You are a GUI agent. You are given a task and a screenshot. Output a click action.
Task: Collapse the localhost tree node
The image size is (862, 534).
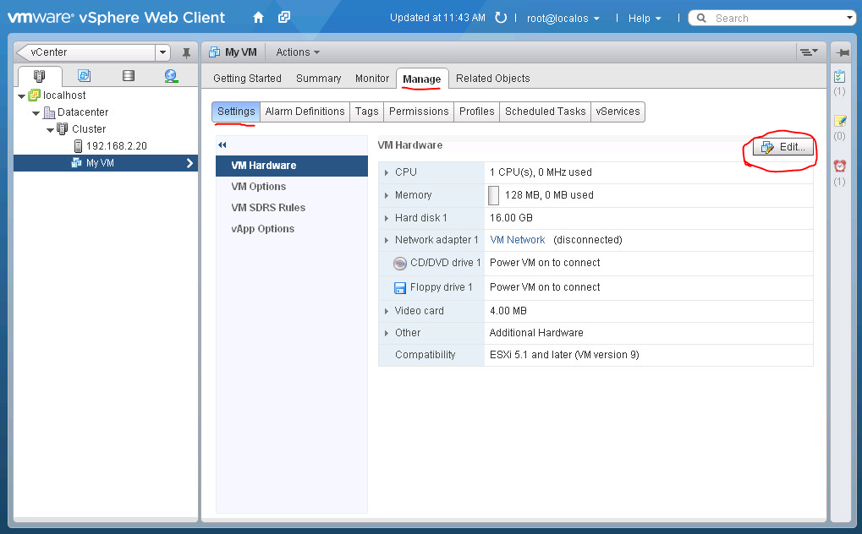coord(21,96)
